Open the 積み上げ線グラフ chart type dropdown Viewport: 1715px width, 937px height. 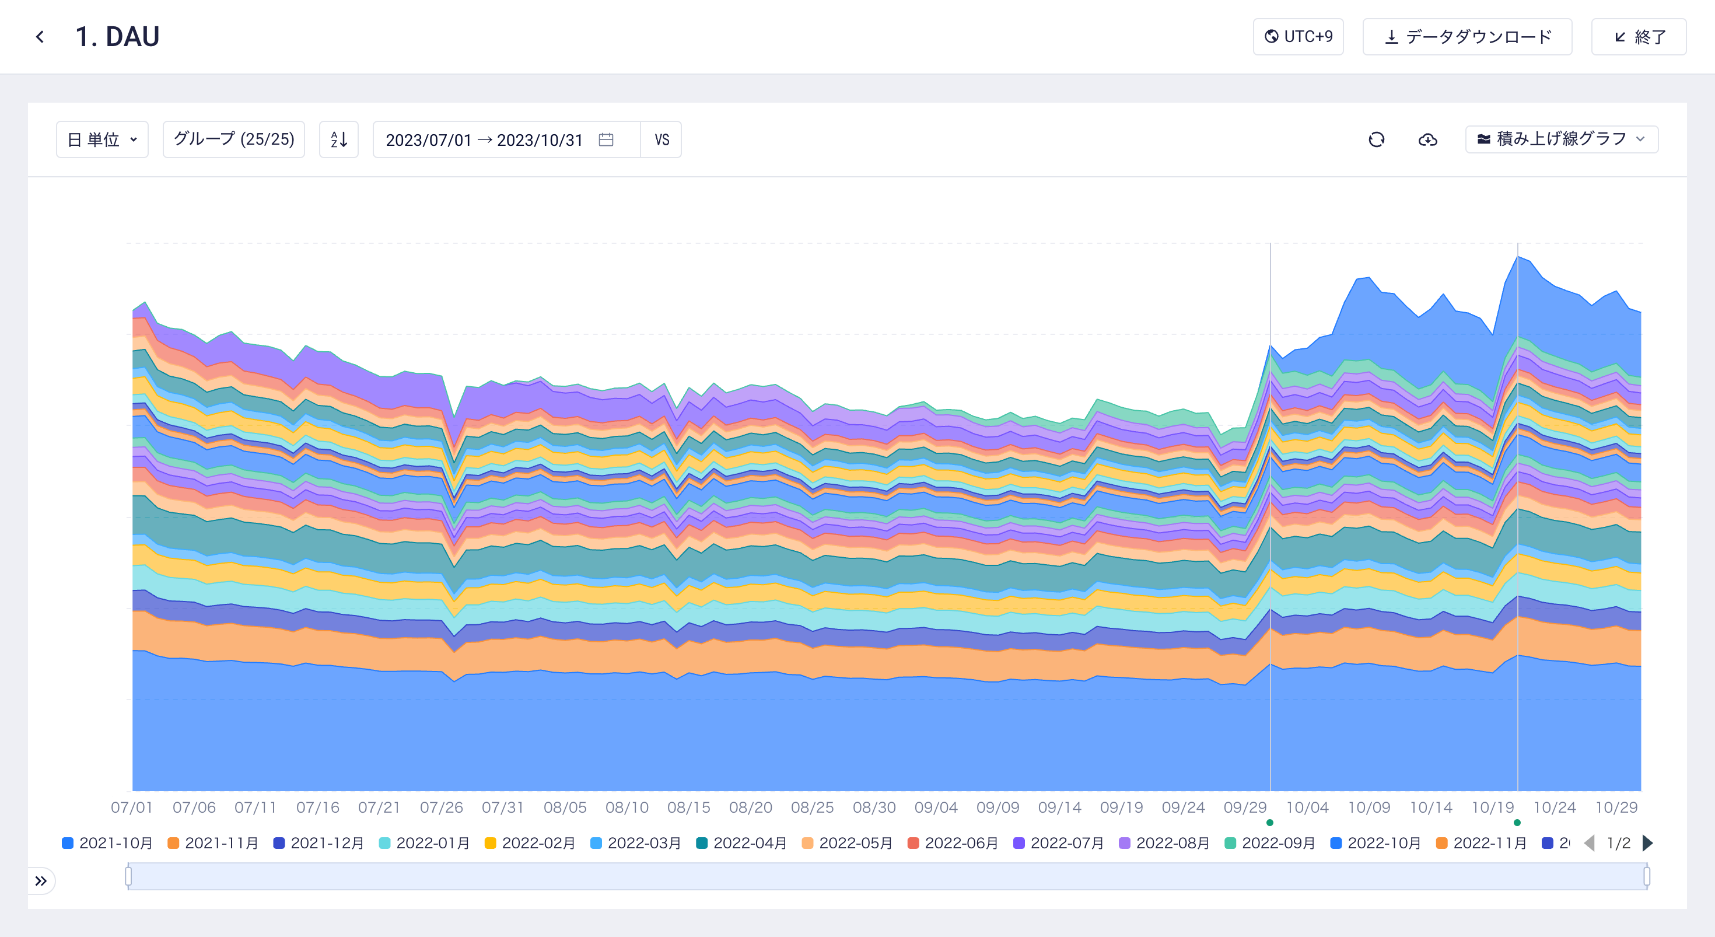click(x=1561, y=139)
